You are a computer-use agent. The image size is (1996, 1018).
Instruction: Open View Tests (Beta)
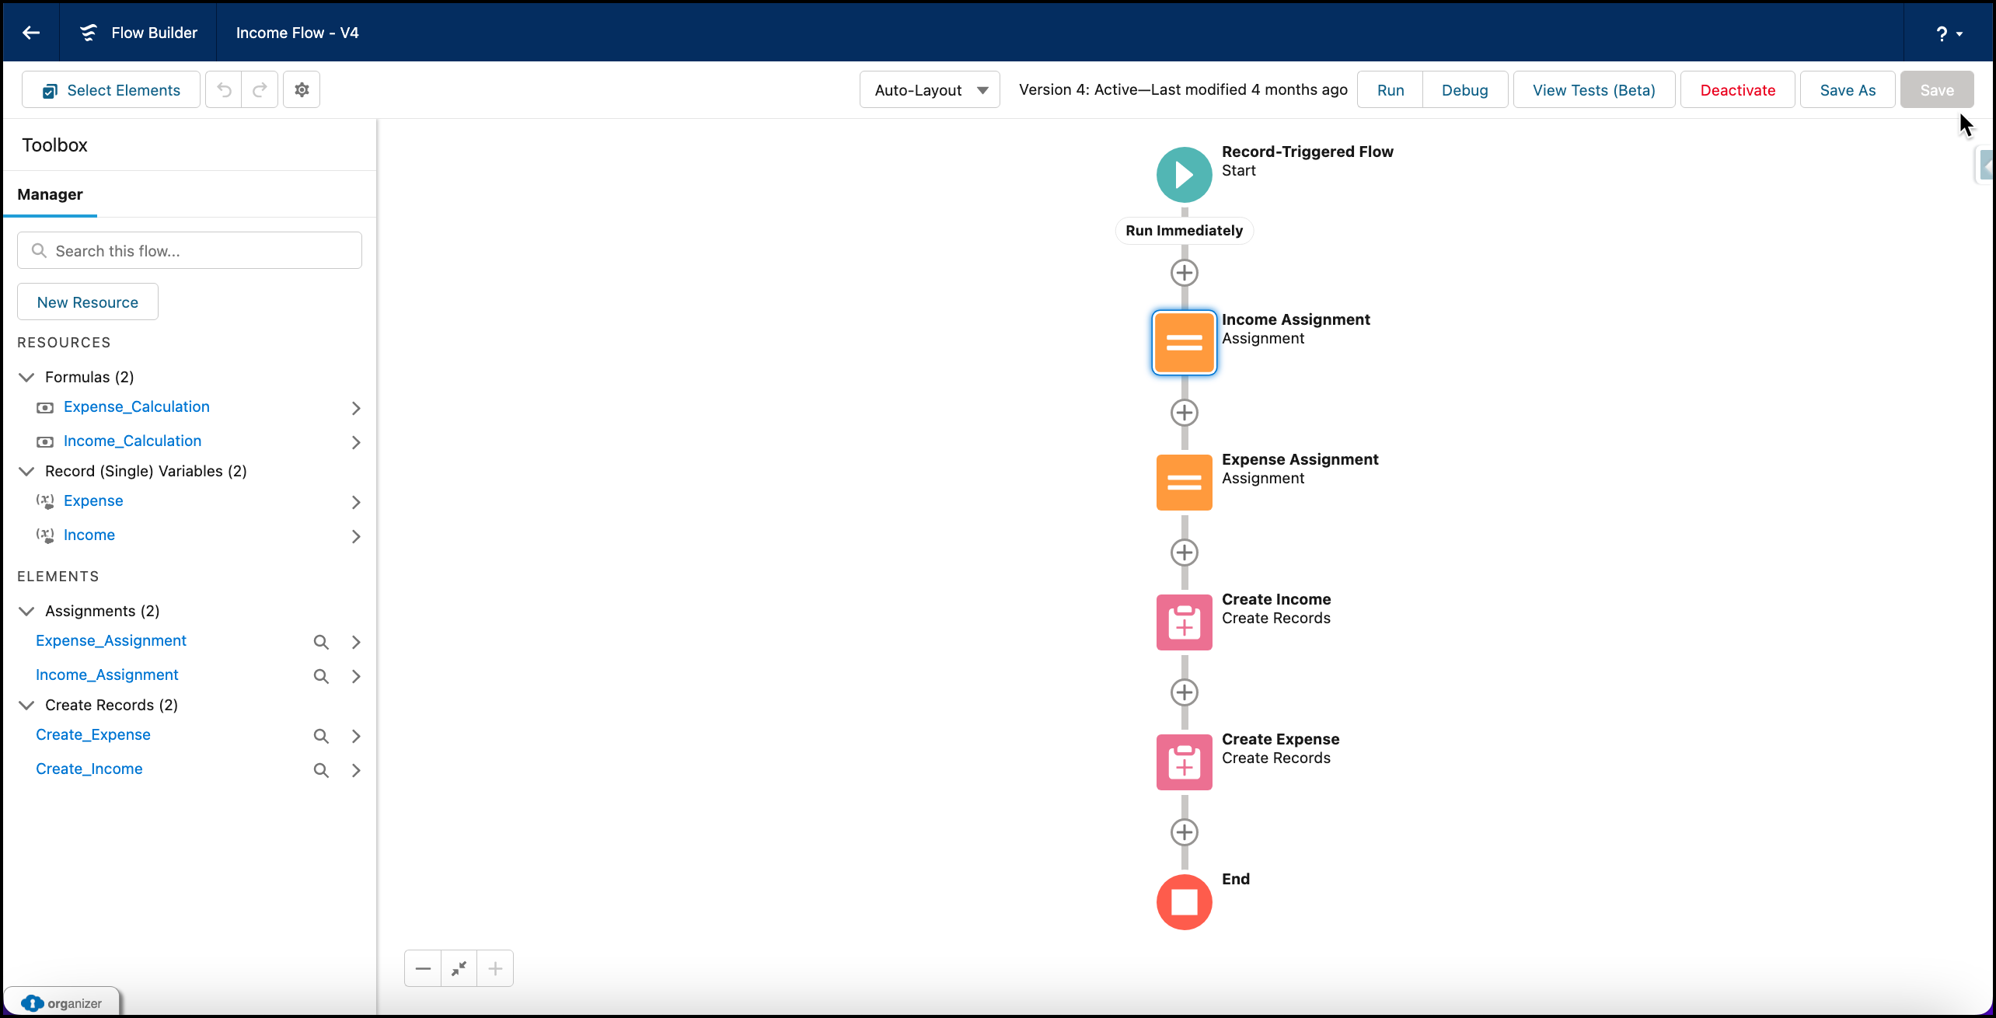coord(1594,90)
